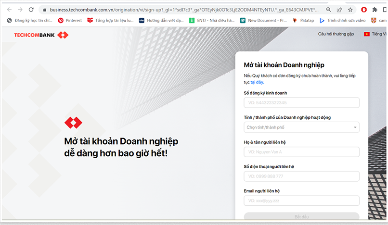This screenshot has width=388, height=225.
Task: Open the 'New Document' bookmark
Action: [x=263, y=21]
